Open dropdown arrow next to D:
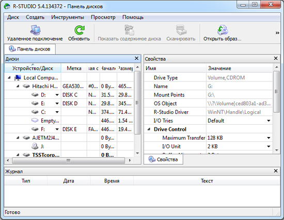This screenshot has height=220, width=284. [x=57, y=95]
